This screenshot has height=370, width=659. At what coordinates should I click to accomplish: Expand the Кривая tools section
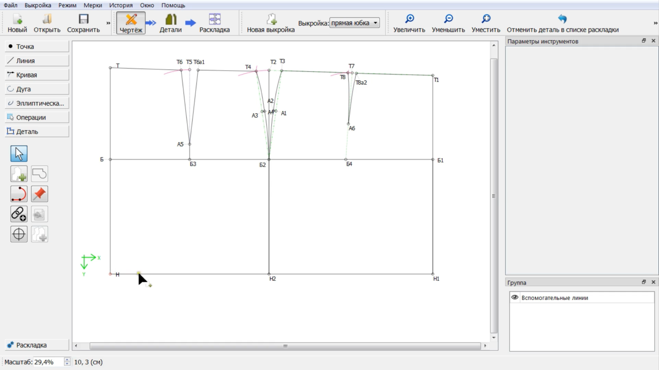[x=37, y=75]
